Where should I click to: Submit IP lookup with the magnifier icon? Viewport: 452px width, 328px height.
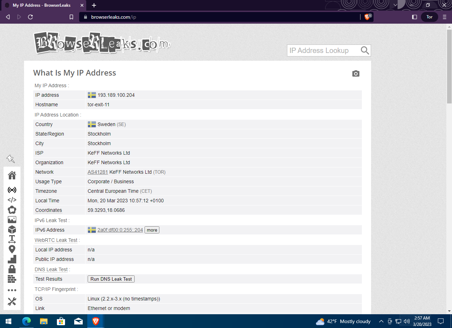tap(365, 50)
